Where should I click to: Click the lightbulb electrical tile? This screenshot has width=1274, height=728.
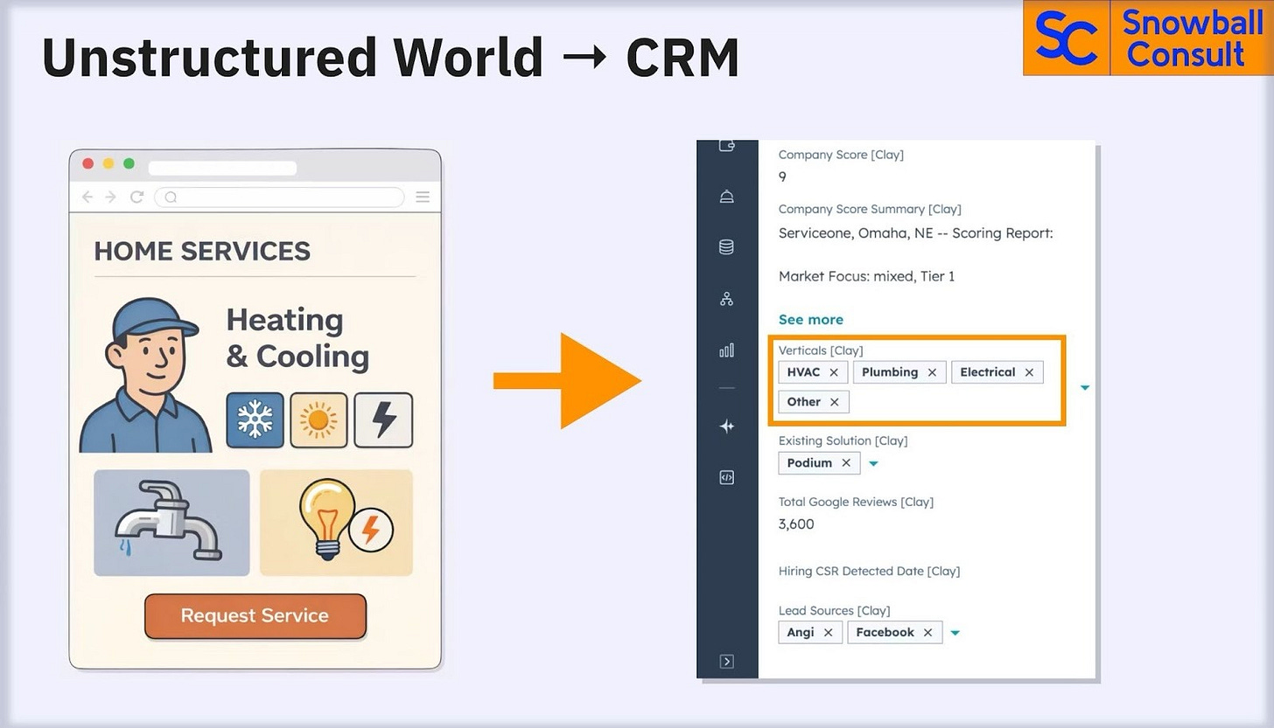[336, 523]
